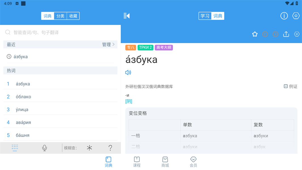Insert the asterisk wildcard

coord(89,148)
